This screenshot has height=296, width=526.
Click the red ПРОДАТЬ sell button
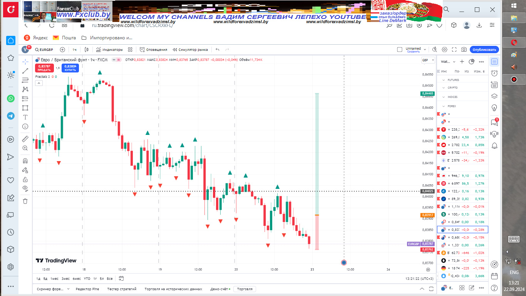pos(44,68)
